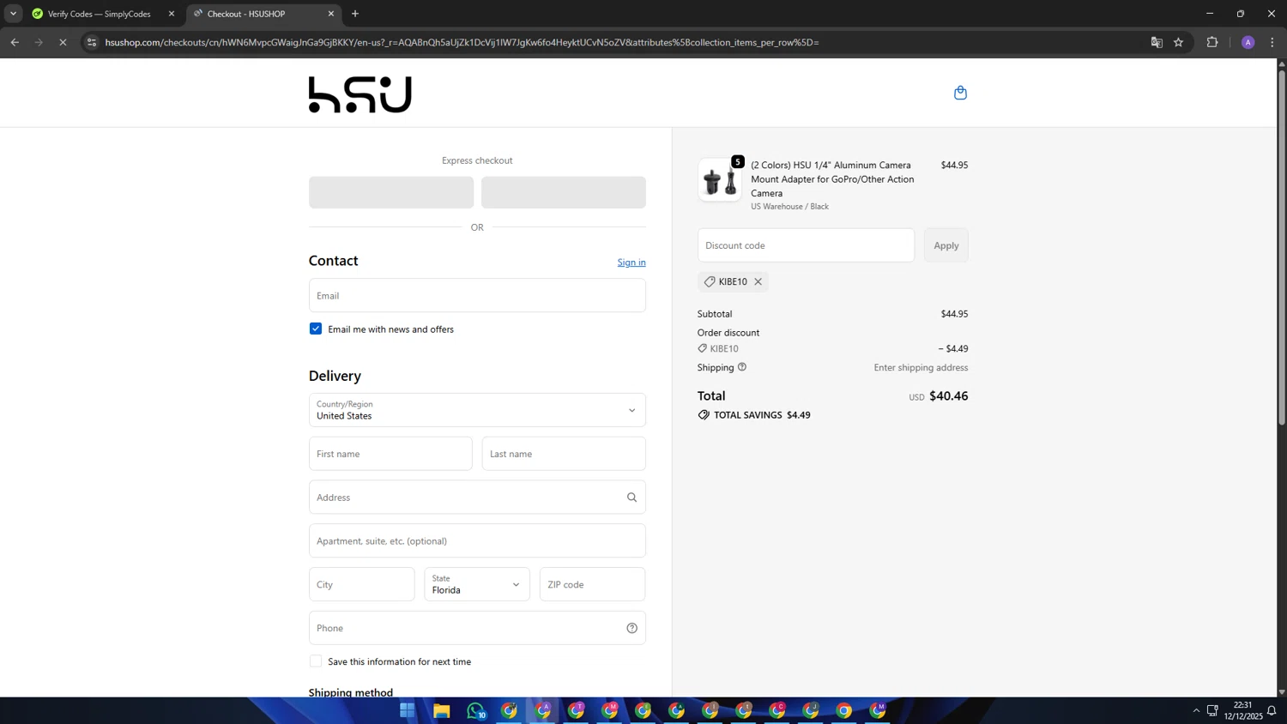Click the browser address bar URL
The height and width of the screenshot is (724, 1287).
click(x=462, y=42)
